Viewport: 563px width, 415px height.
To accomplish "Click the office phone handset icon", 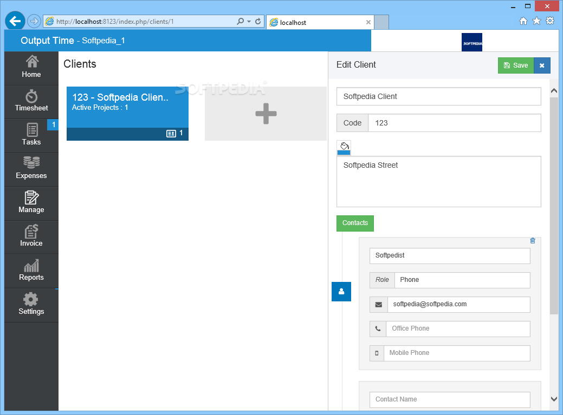I will (378, 328).
